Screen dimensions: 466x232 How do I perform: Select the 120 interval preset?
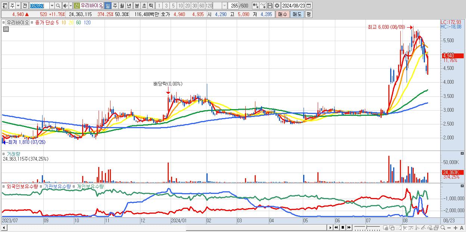pyautogui.click(x=209, y=6)
